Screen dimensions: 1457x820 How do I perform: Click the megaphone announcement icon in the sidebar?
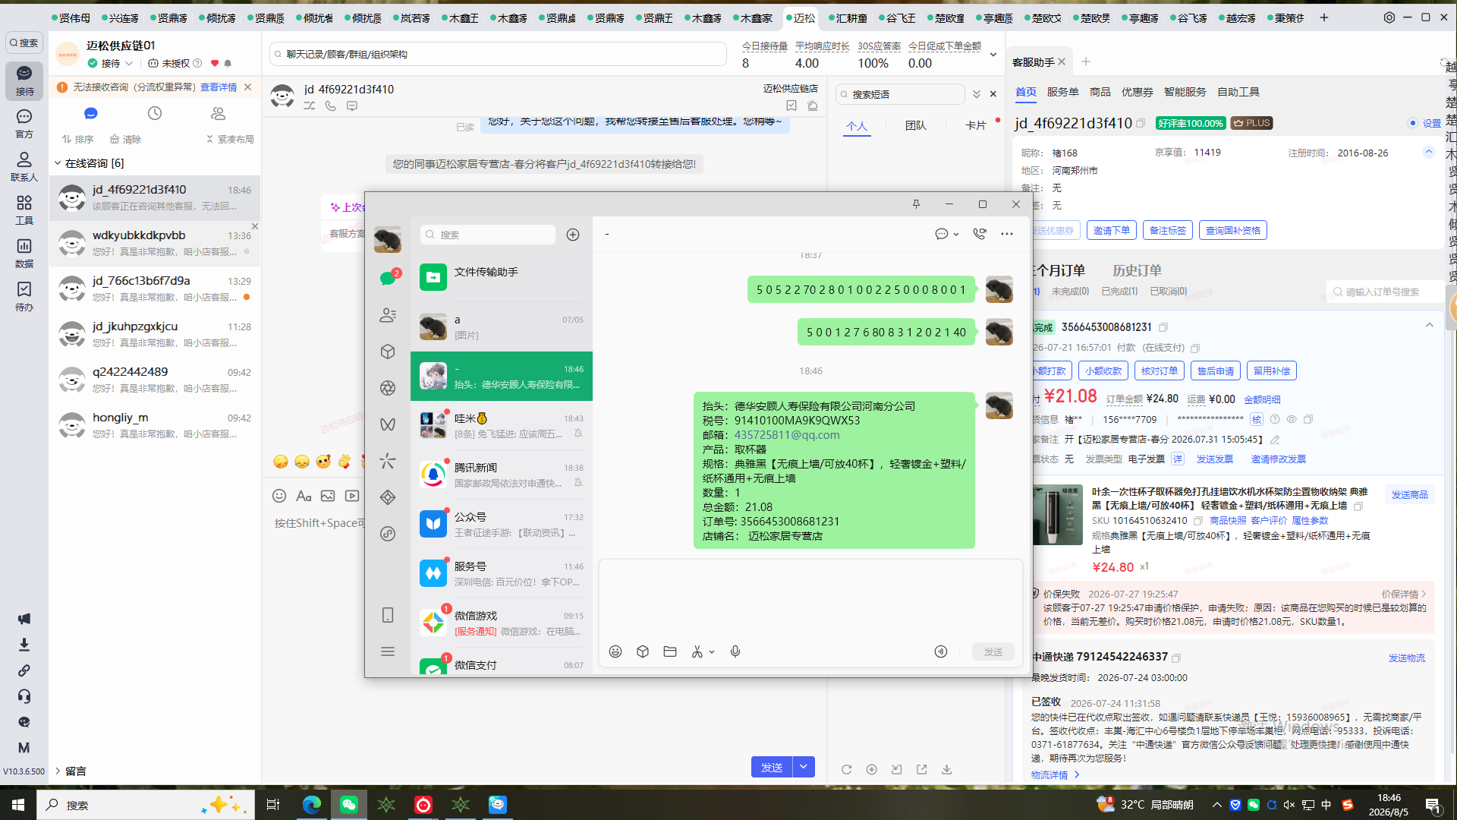coord(24,619)
